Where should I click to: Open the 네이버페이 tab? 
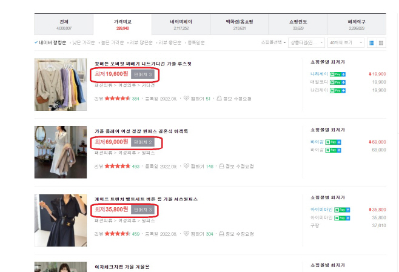(181, 25)
